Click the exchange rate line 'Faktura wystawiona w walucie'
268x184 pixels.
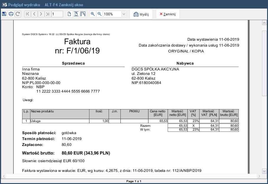pos(112,171)
